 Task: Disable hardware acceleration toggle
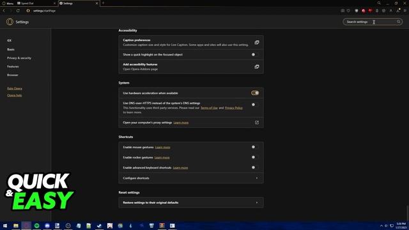coord(255,93)
